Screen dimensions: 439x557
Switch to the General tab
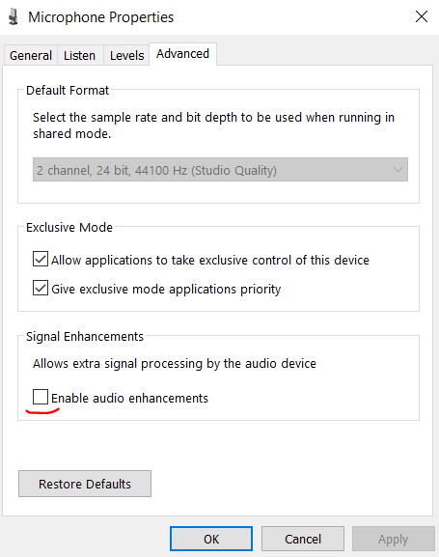point(31,55)
